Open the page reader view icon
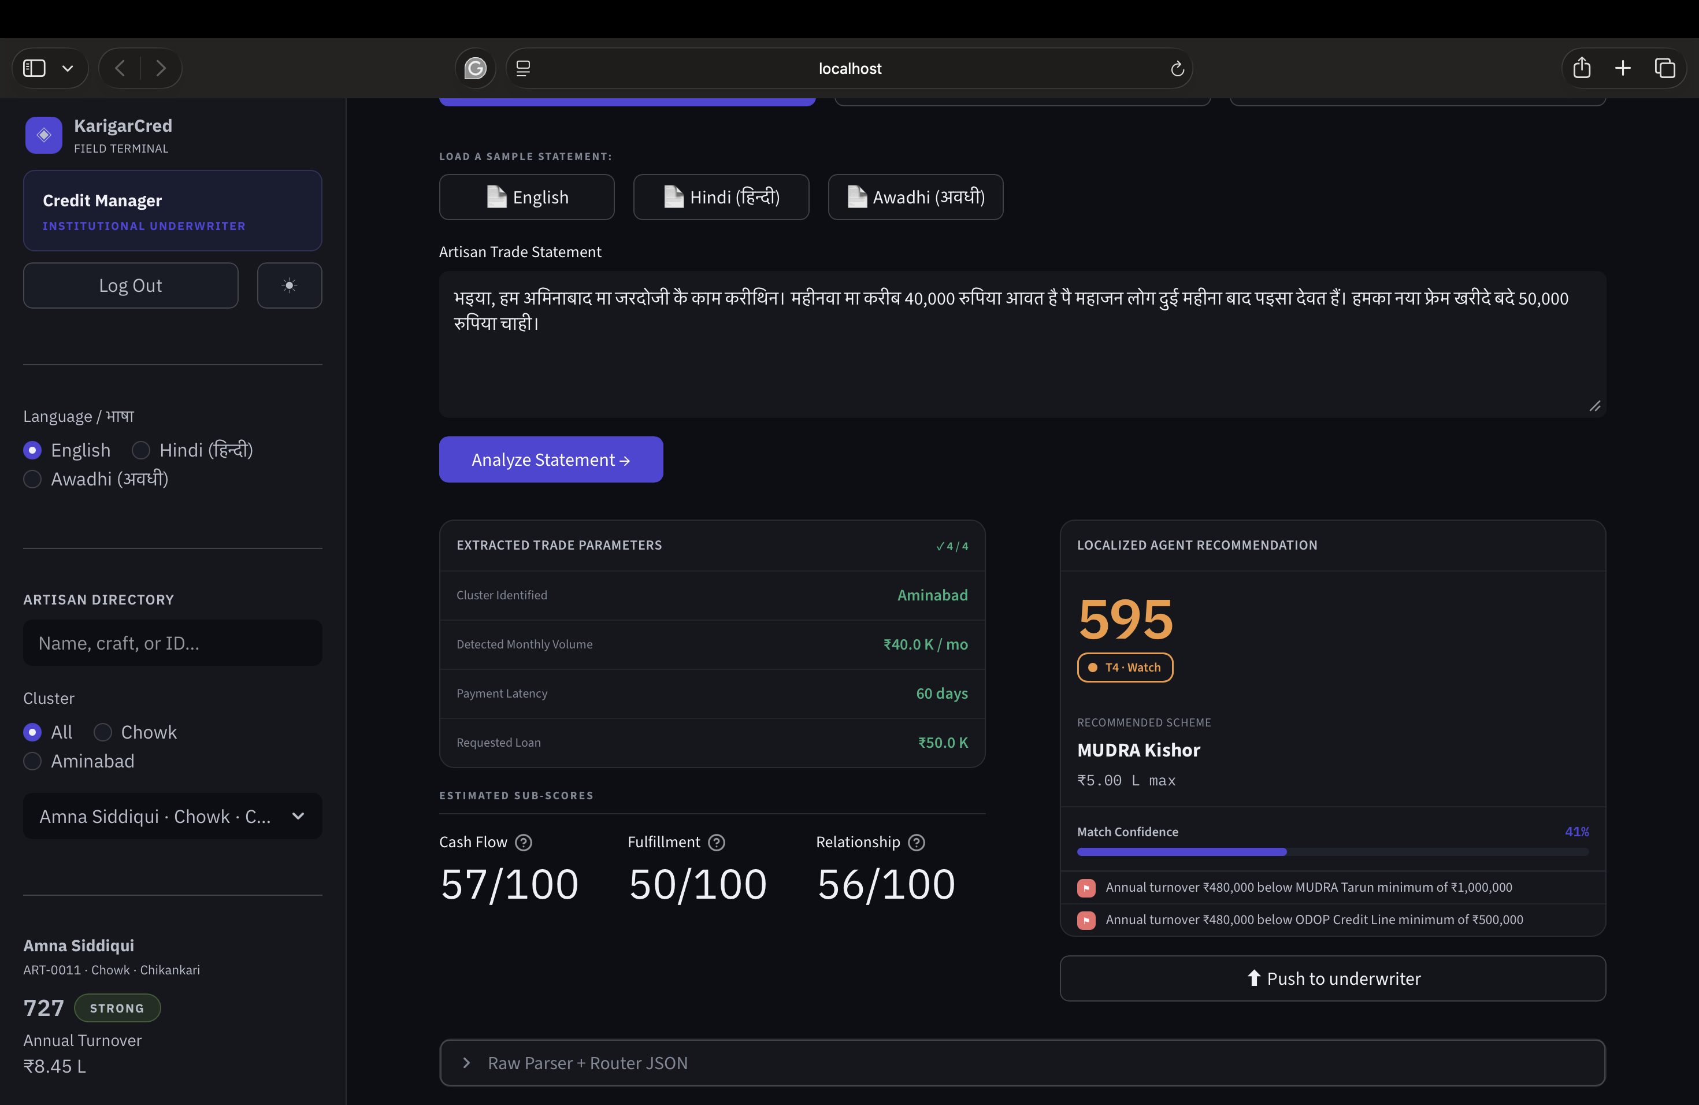The image size is (1699, 1105). click(523, 68)
